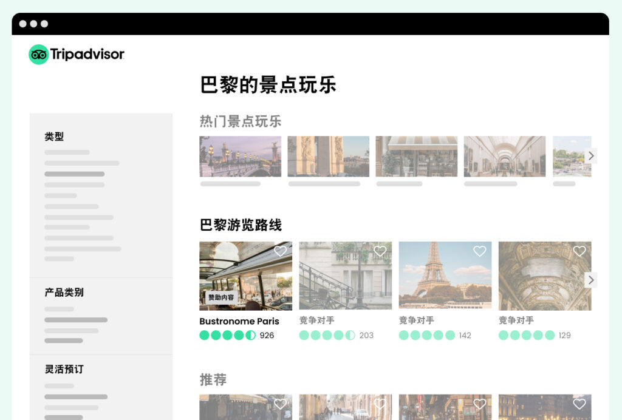622x420 pixels.
Task: Show next 热门景点玩乐 attractions
Action: click(x=590, y=156)
